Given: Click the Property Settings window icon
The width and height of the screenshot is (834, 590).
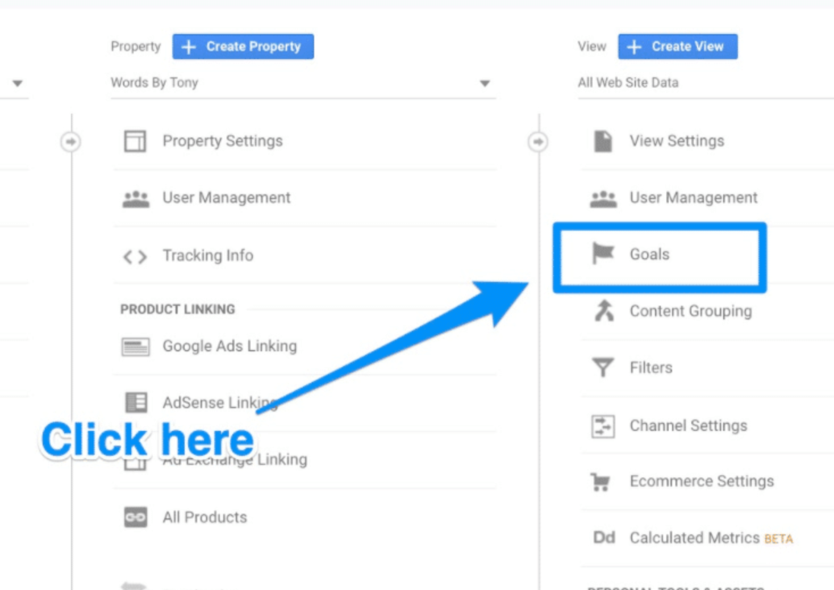Looking at the screenshot, I should pos(135,141).
